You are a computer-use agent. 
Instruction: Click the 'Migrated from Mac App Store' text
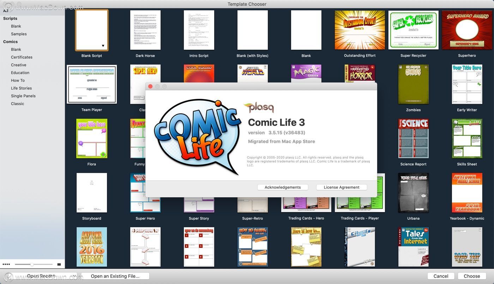[282, 141]
